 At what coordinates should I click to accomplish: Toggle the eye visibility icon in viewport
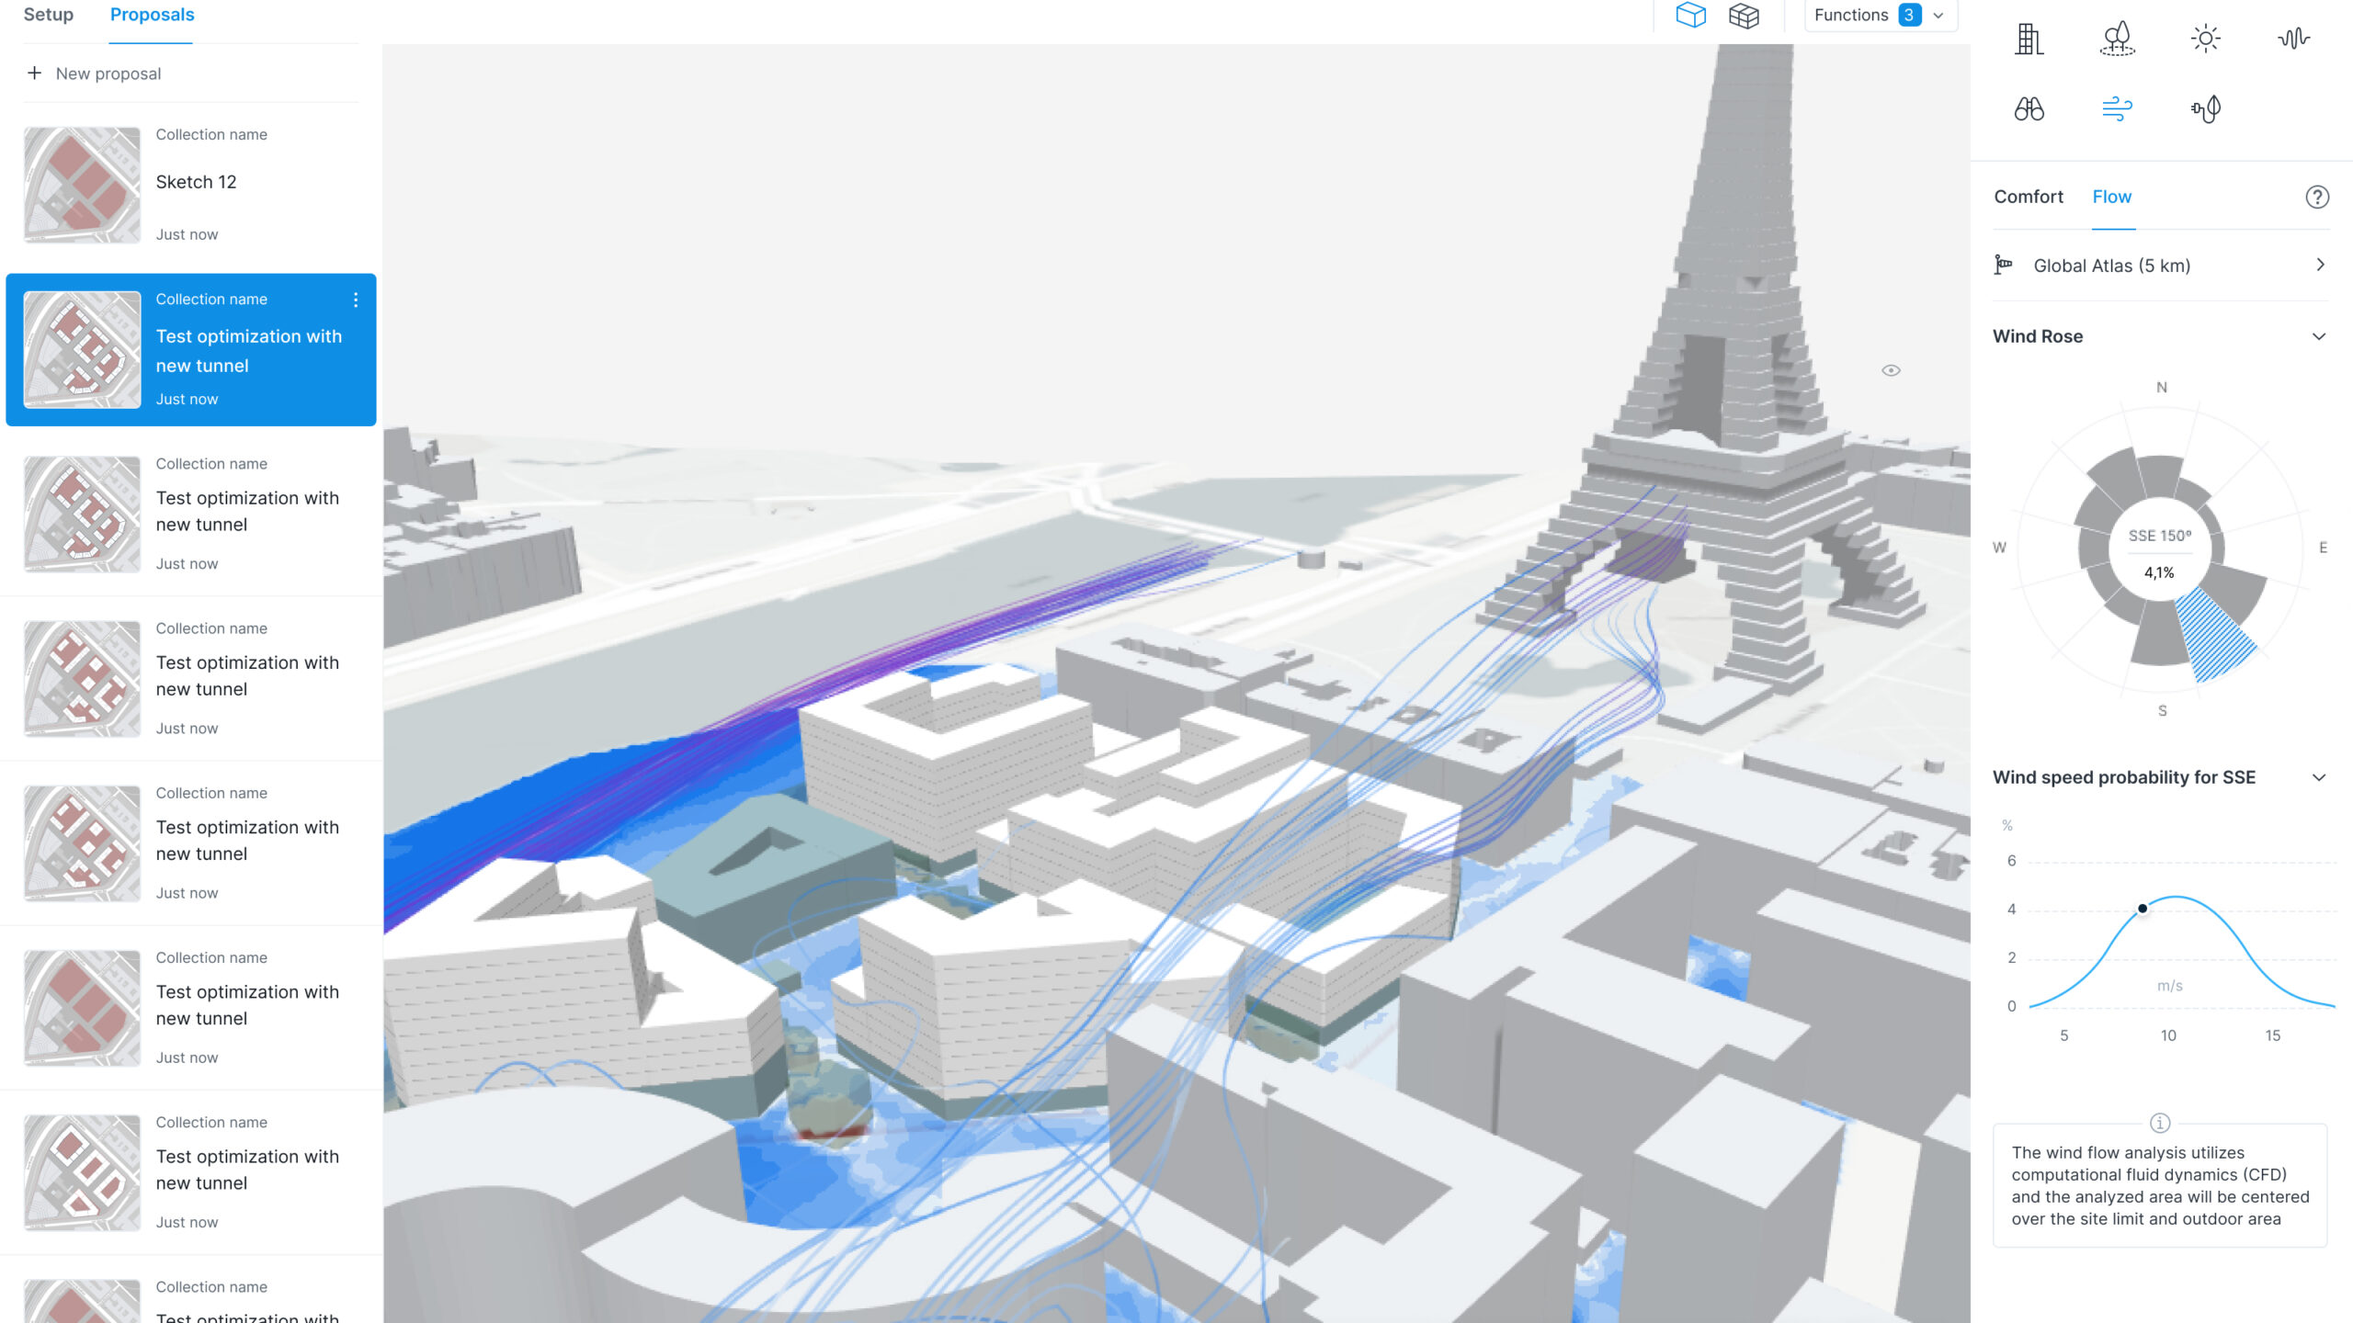(x=1891, y=370)
